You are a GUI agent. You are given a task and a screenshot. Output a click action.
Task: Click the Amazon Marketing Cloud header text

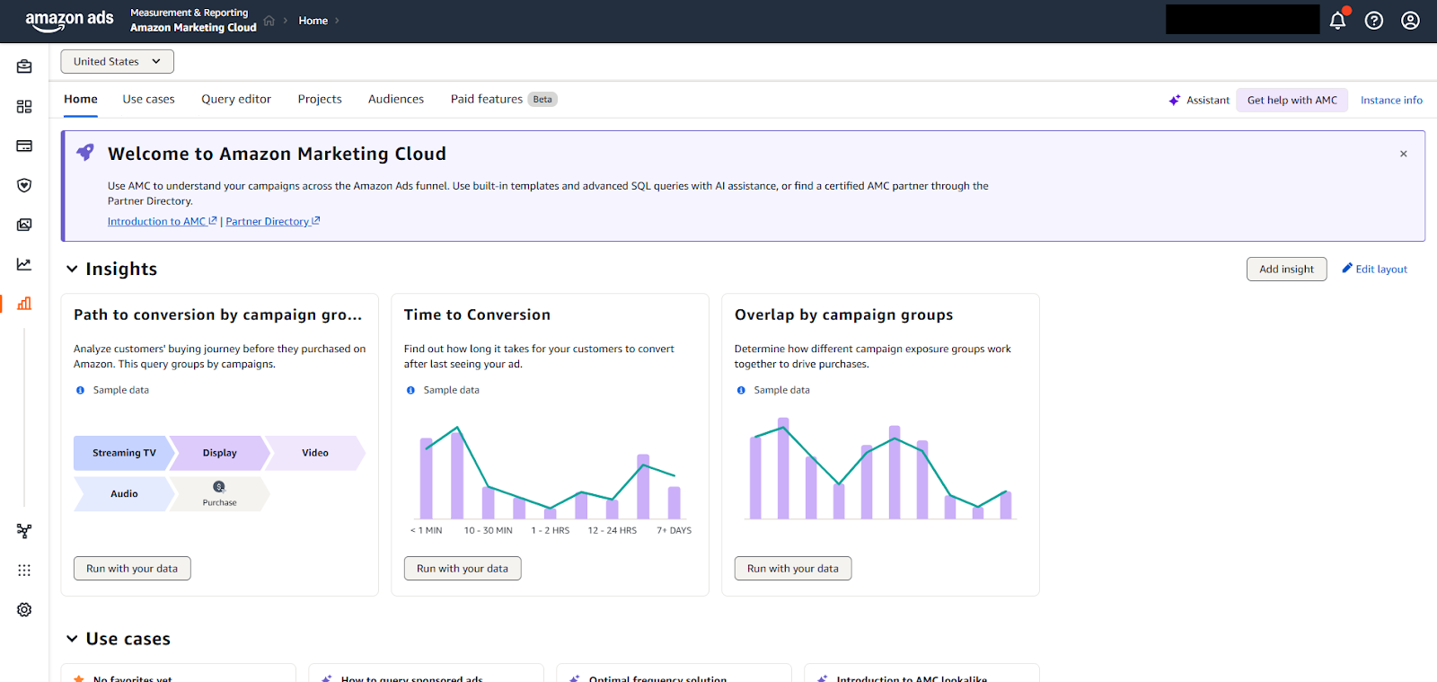click(x=193, y=28)
